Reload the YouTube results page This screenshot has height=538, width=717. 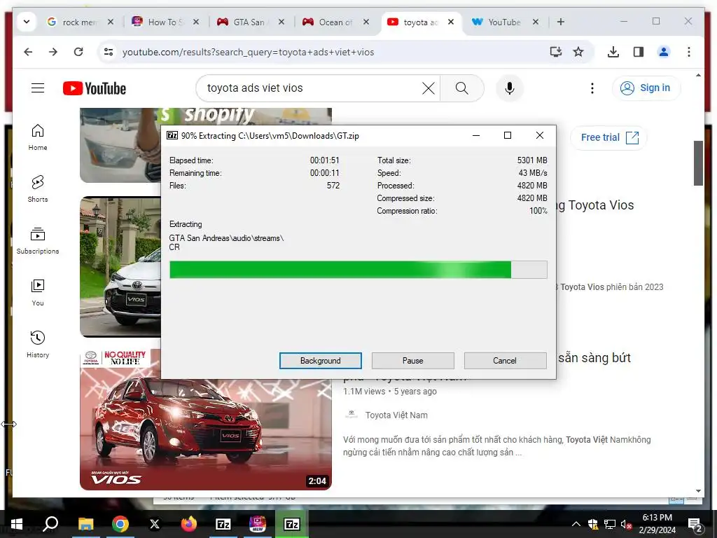(x=78, y=52)
